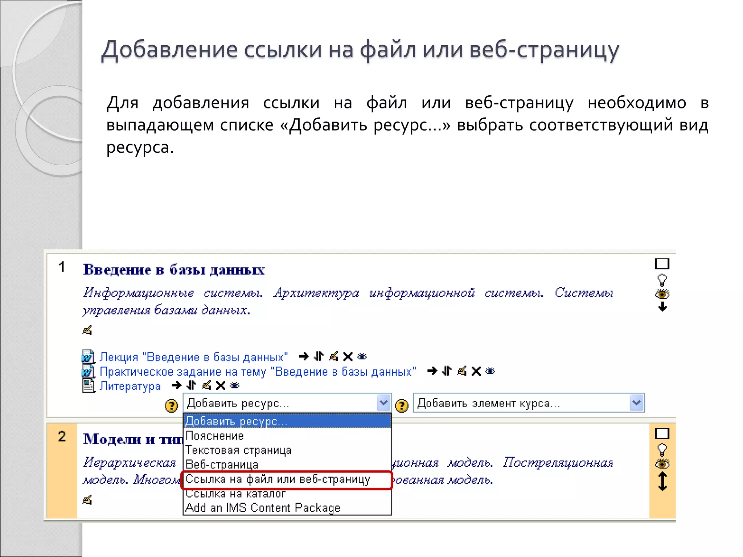This screenshot has height=557, width=743.
Task: Open help icon beside Добавить ресурс dropdown
Action: 171,405
